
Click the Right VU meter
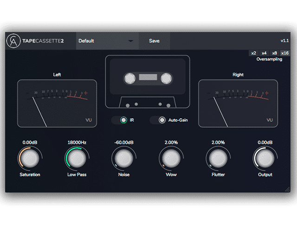[x=238, y=103]
